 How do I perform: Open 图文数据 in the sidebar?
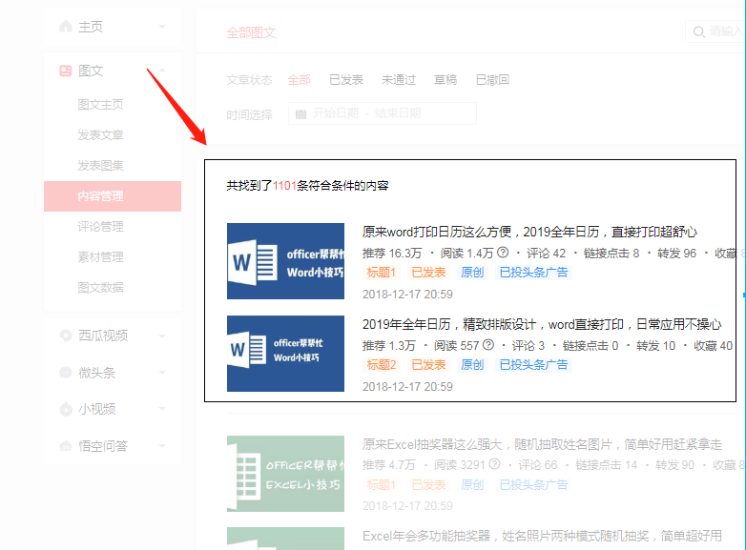(x=100, y=288)
